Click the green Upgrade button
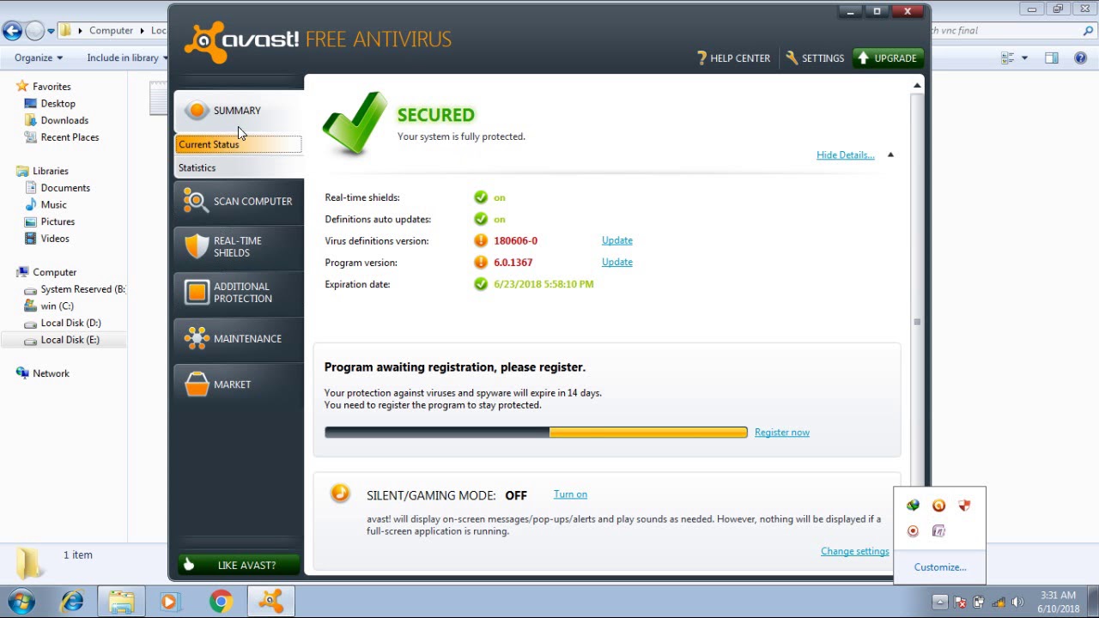The image size is (1099, 618). point(888,58)
